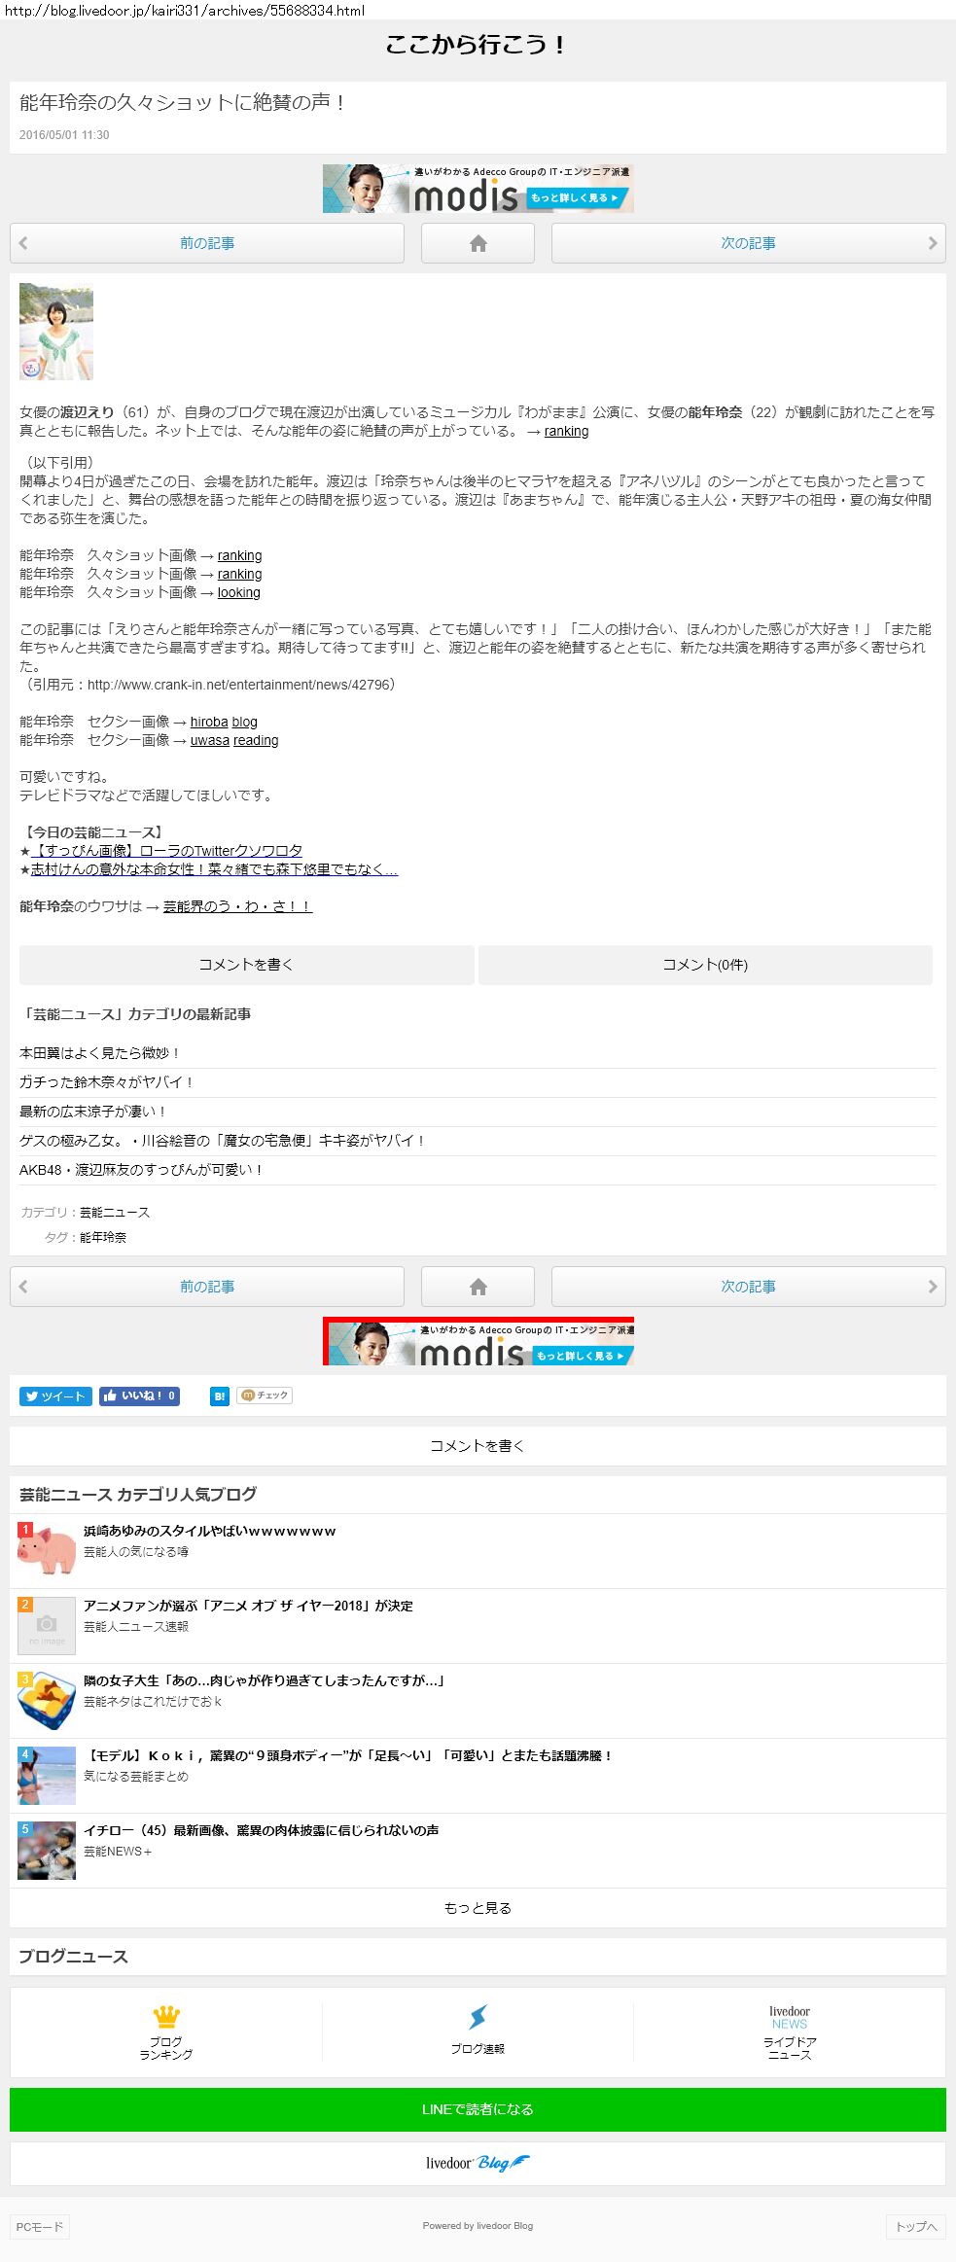Click the Twitter ツイート share button
This screenshot has height=2262, width=956.
coord(55,1396)
